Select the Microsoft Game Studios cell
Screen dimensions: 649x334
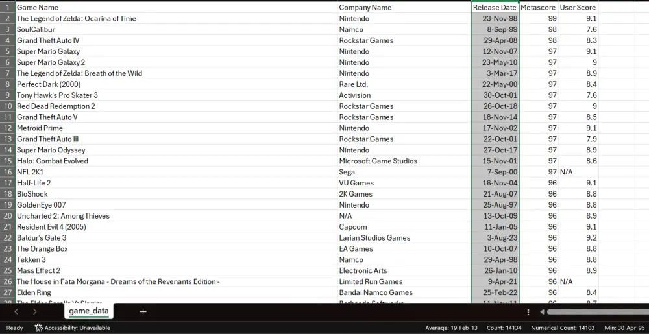point(404,161)
